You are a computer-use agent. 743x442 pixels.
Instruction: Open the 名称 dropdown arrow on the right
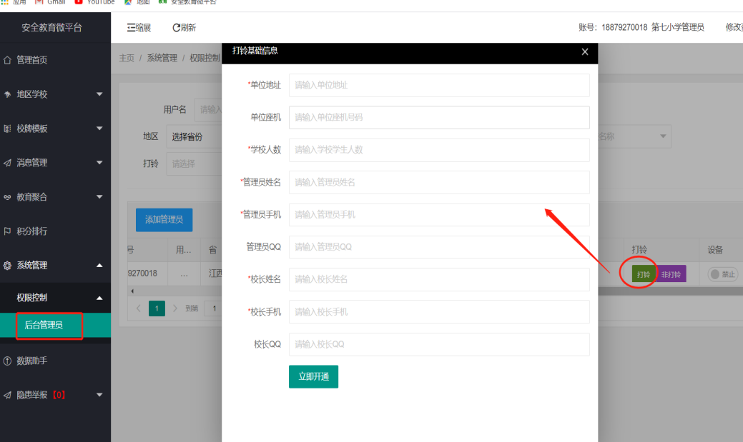pyautogui.click(x=663, y=136)
